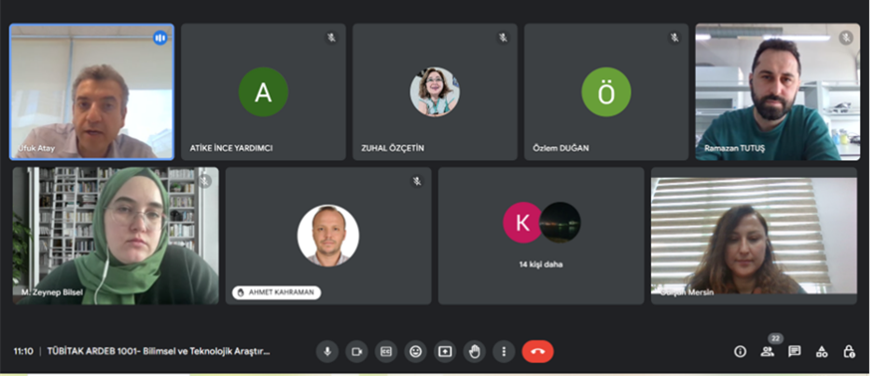Screen dimensions: 874x376
Task: Raise hand using the hand icon
Action: (475, 352)
